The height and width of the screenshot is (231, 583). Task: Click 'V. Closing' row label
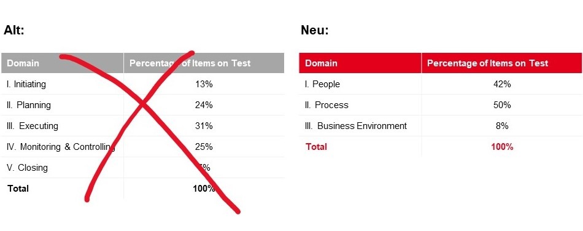click(27, 167)
